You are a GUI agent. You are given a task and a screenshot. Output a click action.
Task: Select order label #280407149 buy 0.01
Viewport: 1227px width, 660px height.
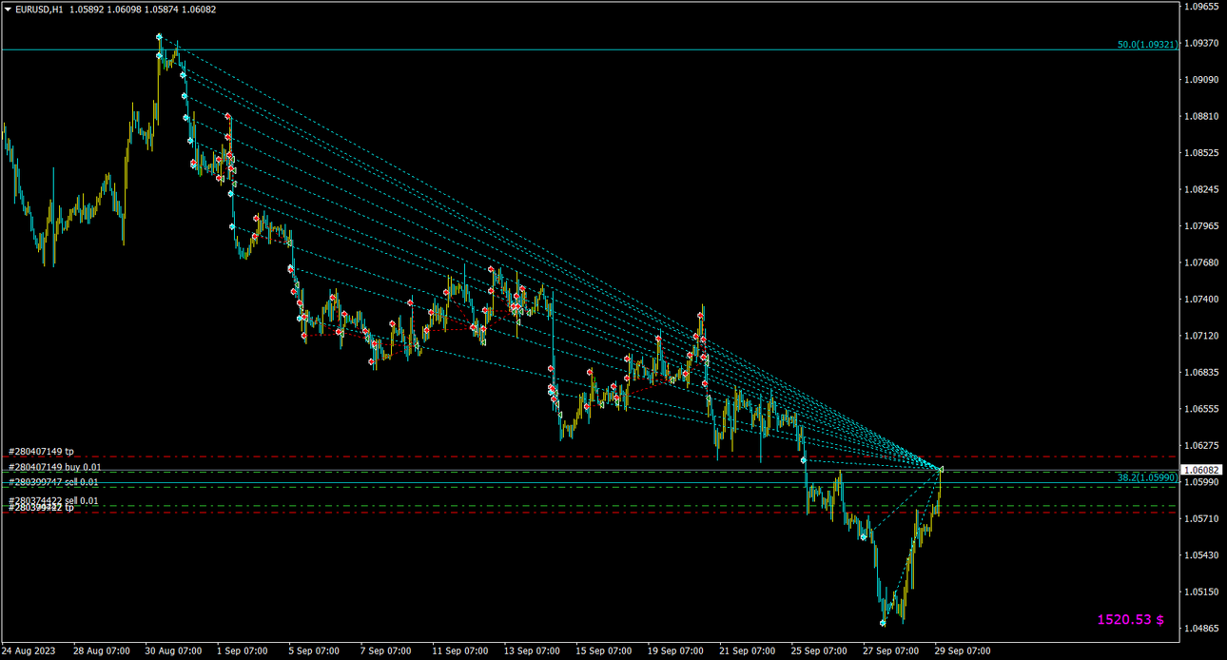coord(54,468)
